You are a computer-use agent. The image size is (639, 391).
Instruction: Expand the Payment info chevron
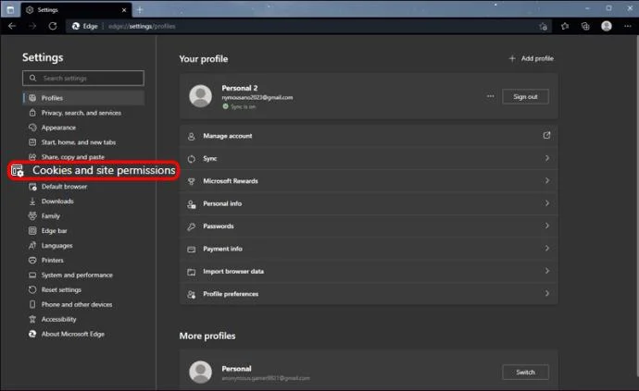coord(547,249)
